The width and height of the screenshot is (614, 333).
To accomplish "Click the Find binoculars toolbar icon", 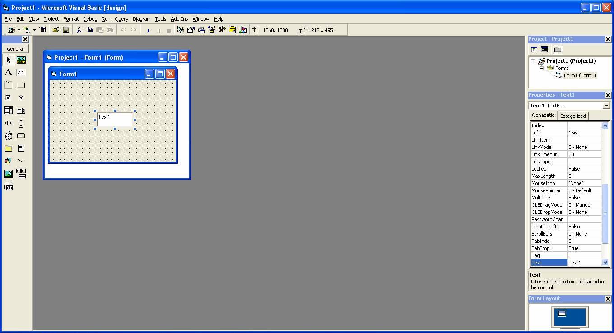I will 110,30.
